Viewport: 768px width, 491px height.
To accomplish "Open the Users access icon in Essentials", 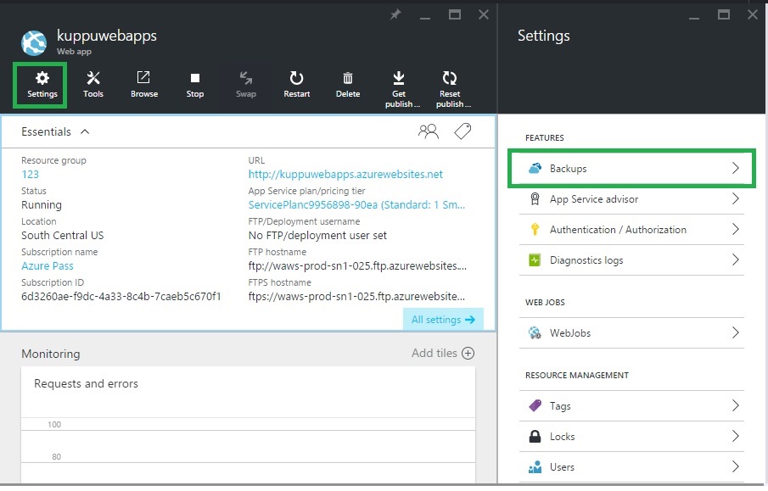I will click(x=429, y=131).
